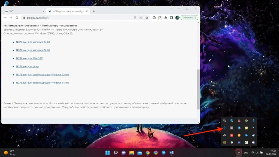Open the Wi-Fi network tray icon

(x=253, y=153)
